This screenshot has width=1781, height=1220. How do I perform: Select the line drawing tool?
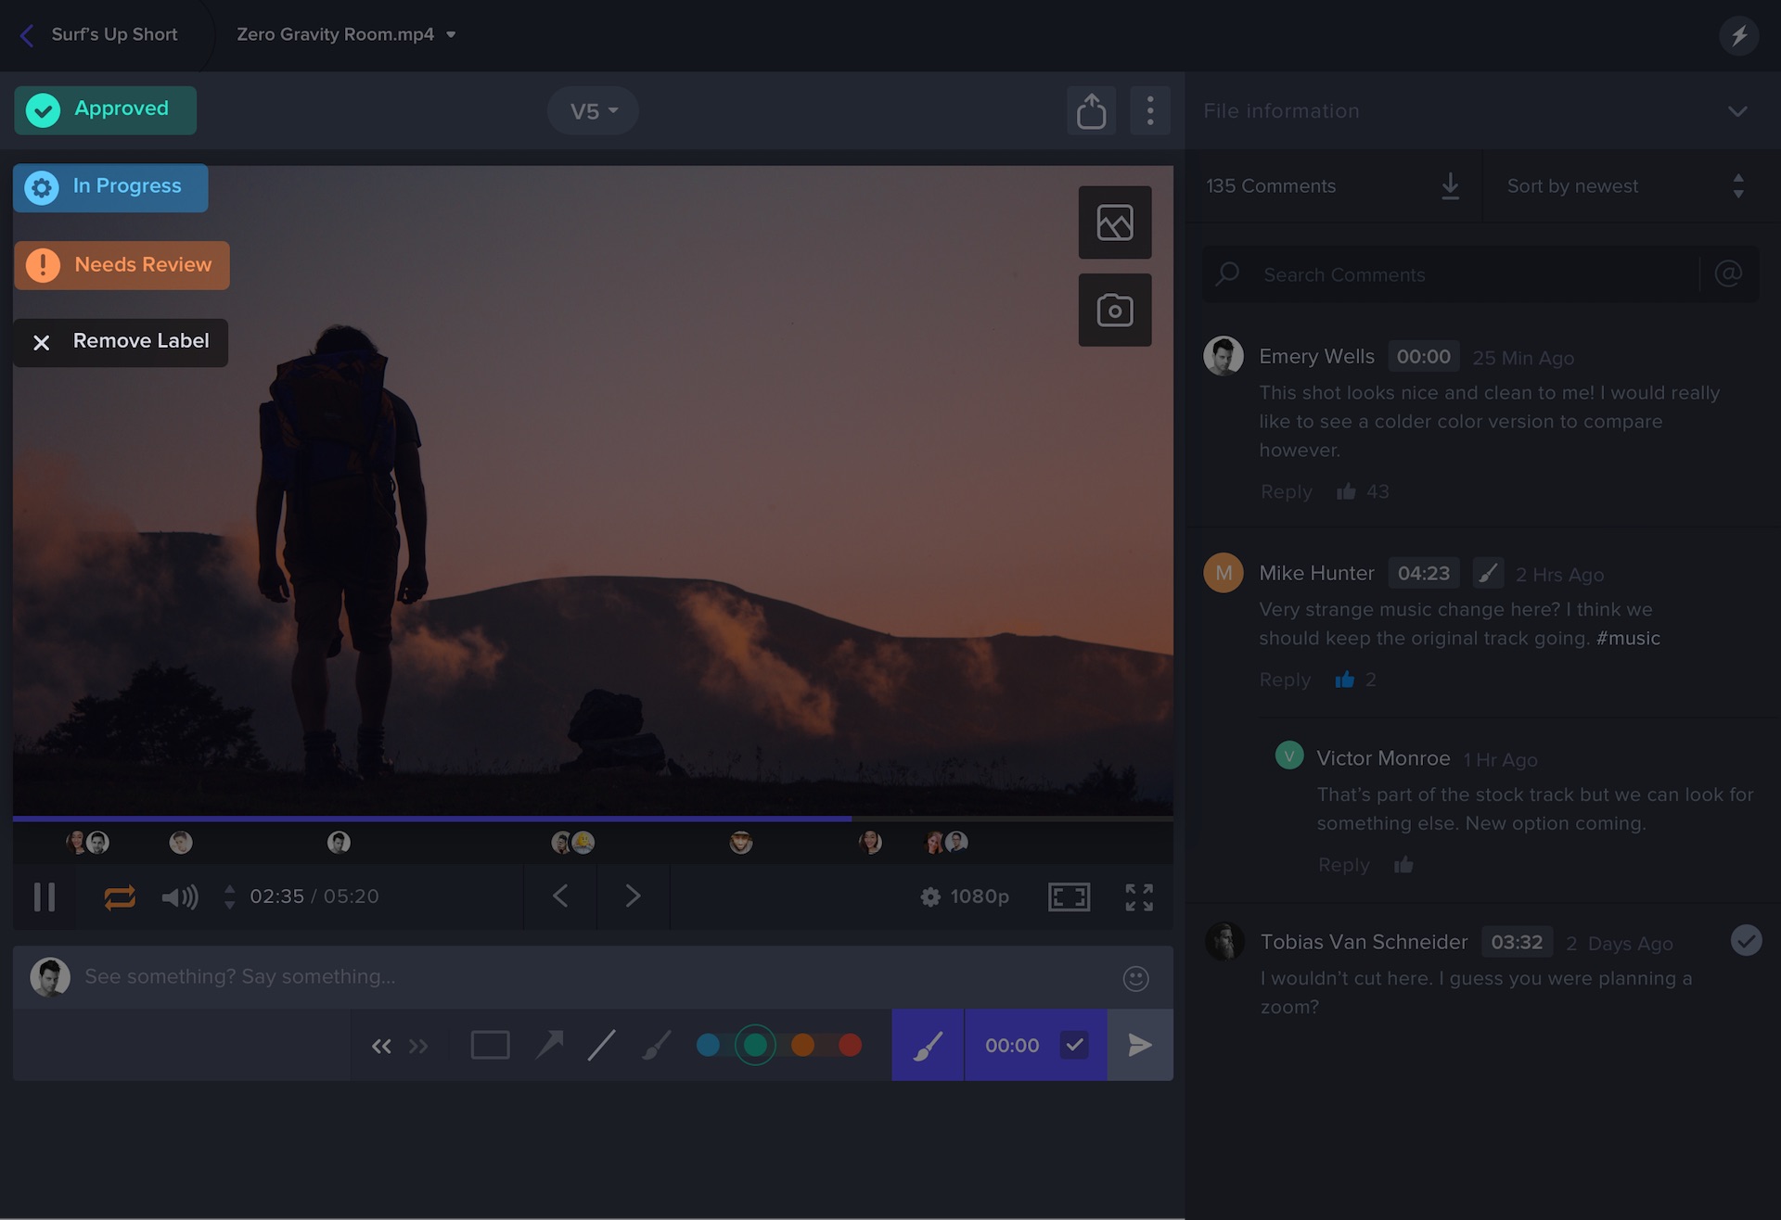click(601, 1045)
